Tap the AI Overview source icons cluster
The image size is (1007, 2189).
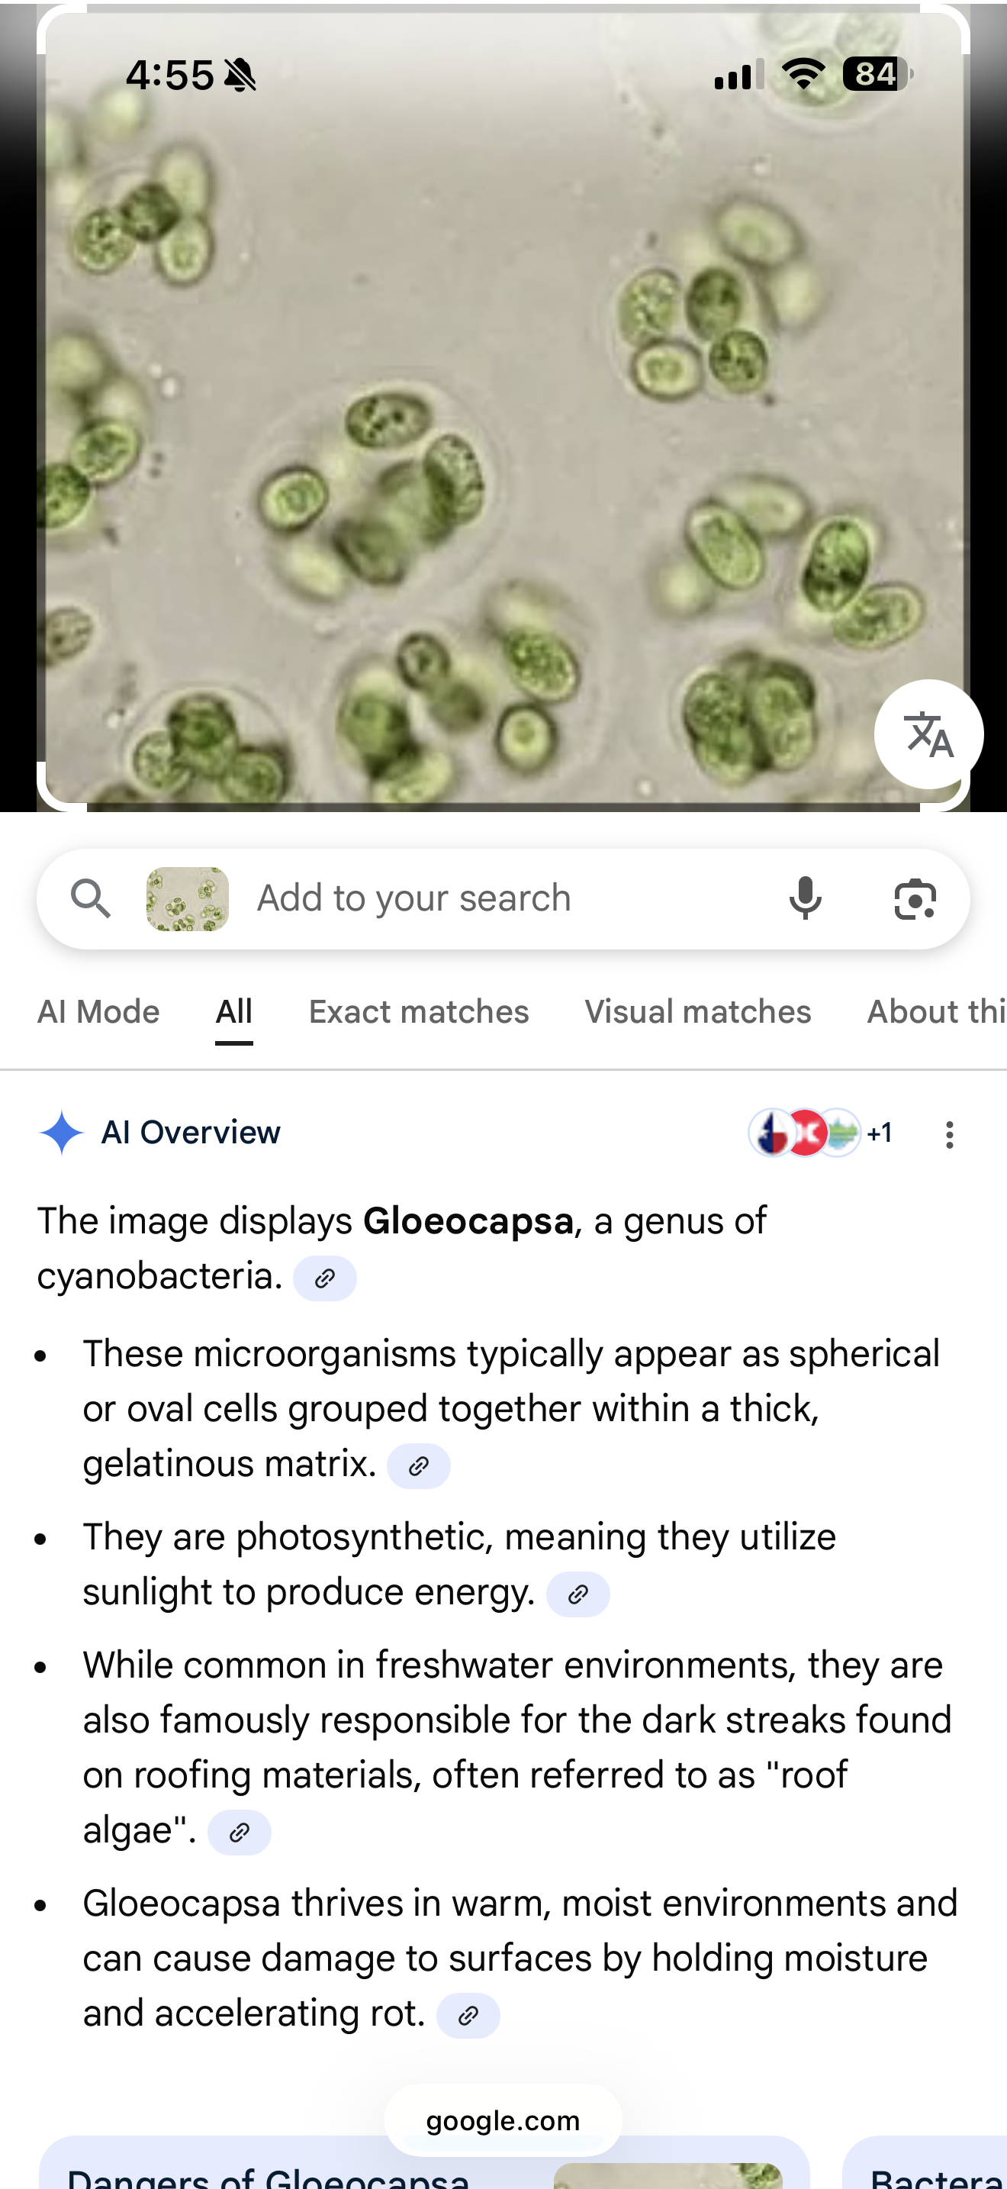point(819,1133)
